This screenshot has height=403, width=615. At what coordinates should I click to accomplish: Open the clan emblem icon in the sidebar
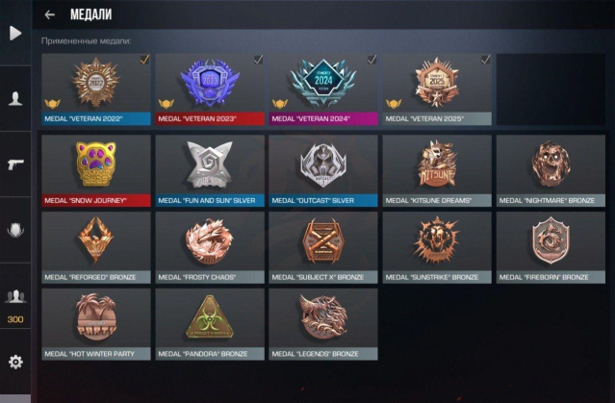point(15,230)
